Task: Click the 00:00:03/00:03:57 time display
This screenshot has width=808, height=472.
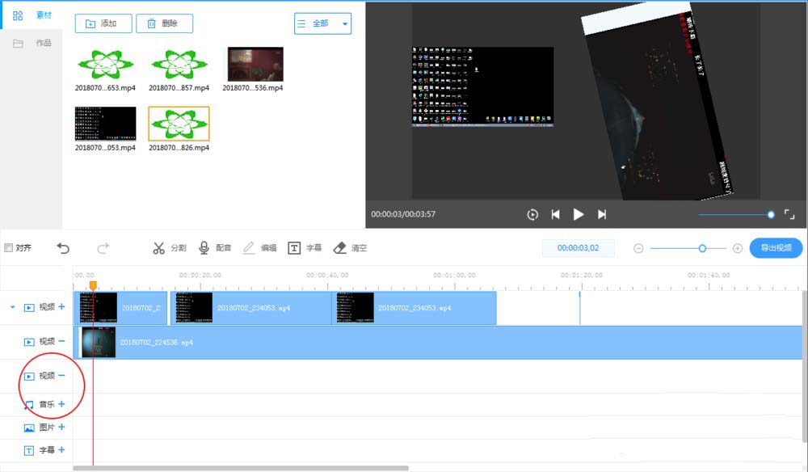Action: 403,214
